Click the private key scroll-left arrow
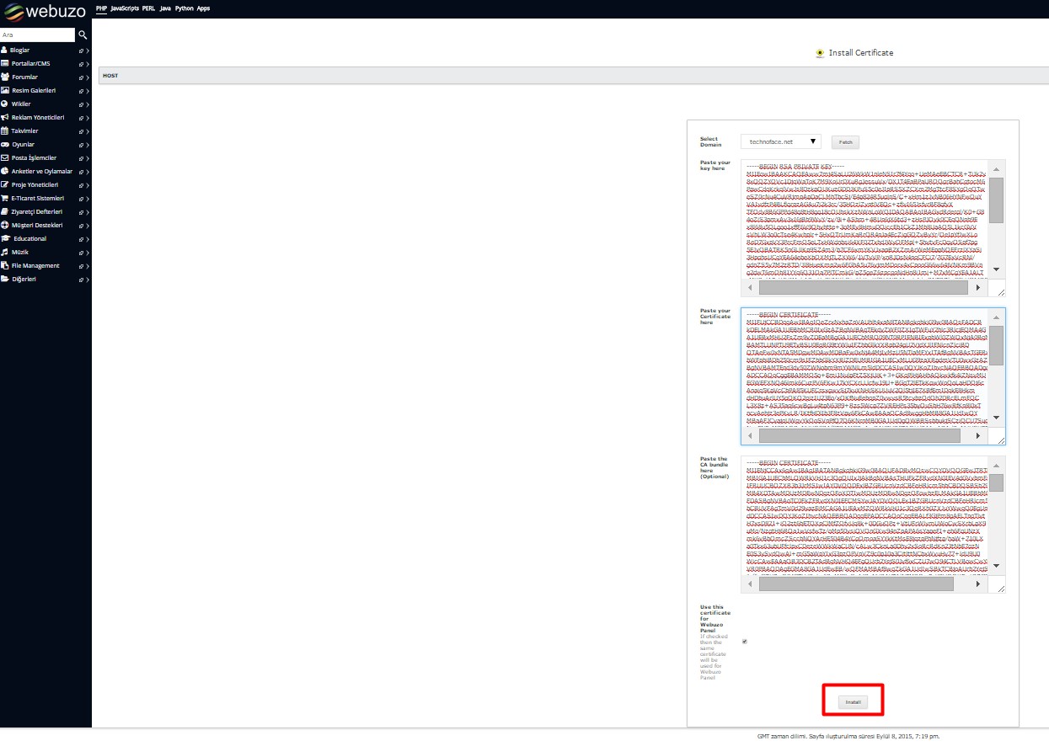Image resolution: width=1049 pixels, height=746 pixels. [749, 287]
